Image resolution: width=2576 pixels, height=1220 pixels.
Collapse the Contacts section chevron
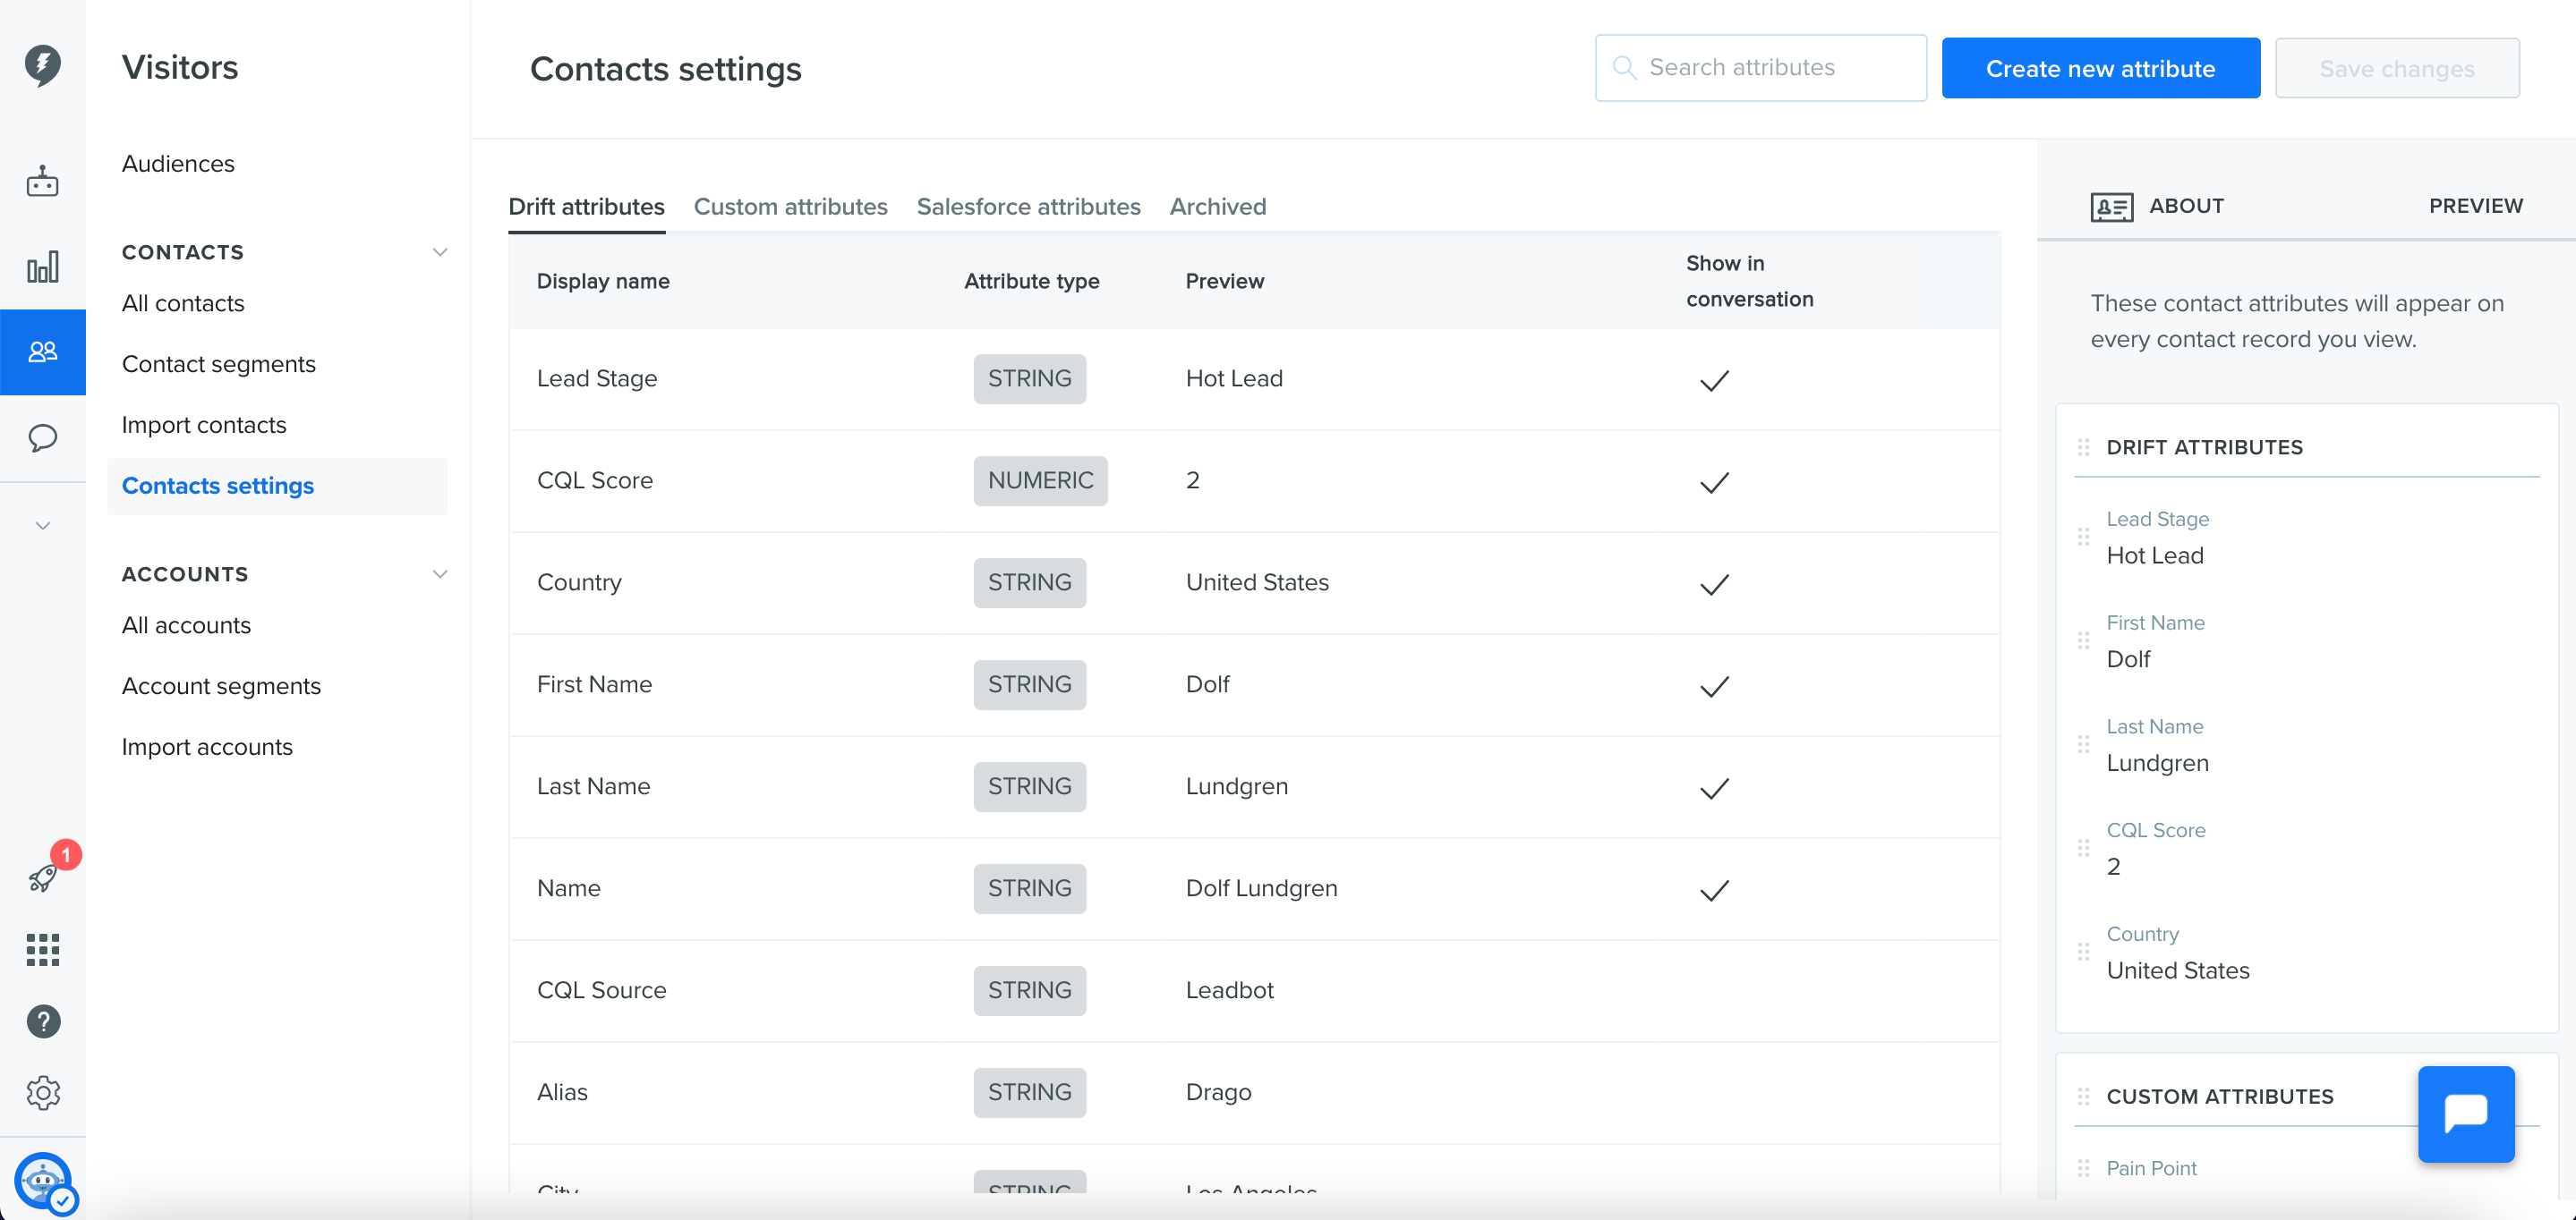(439, 252)
